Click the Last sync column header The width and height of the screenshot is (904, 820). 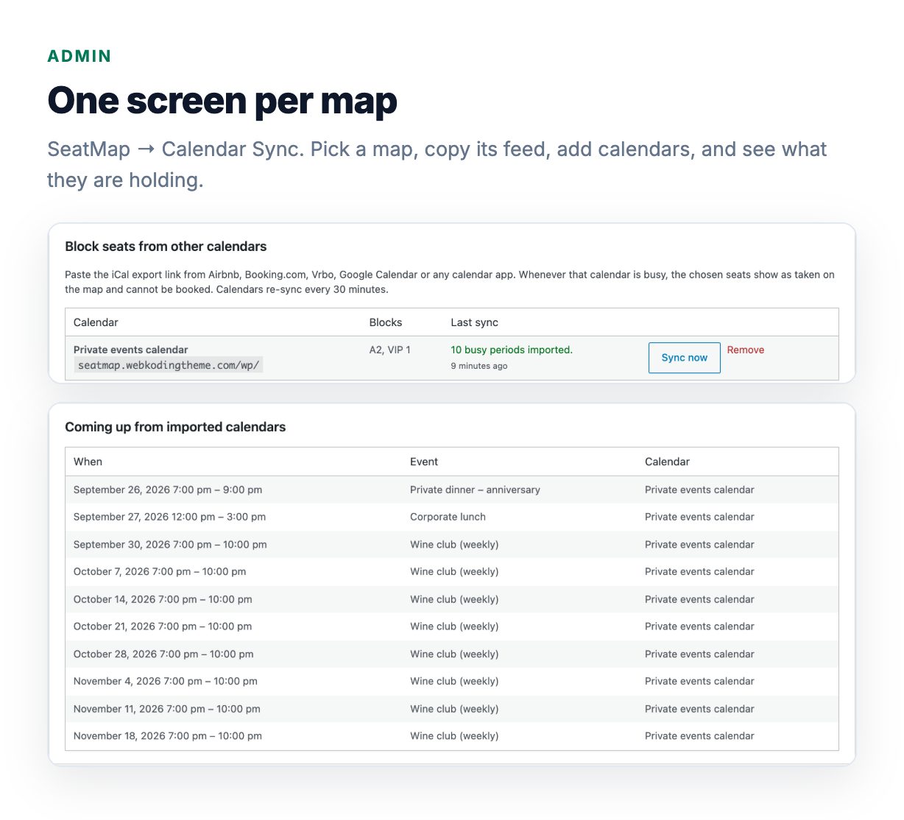(474, 322)
